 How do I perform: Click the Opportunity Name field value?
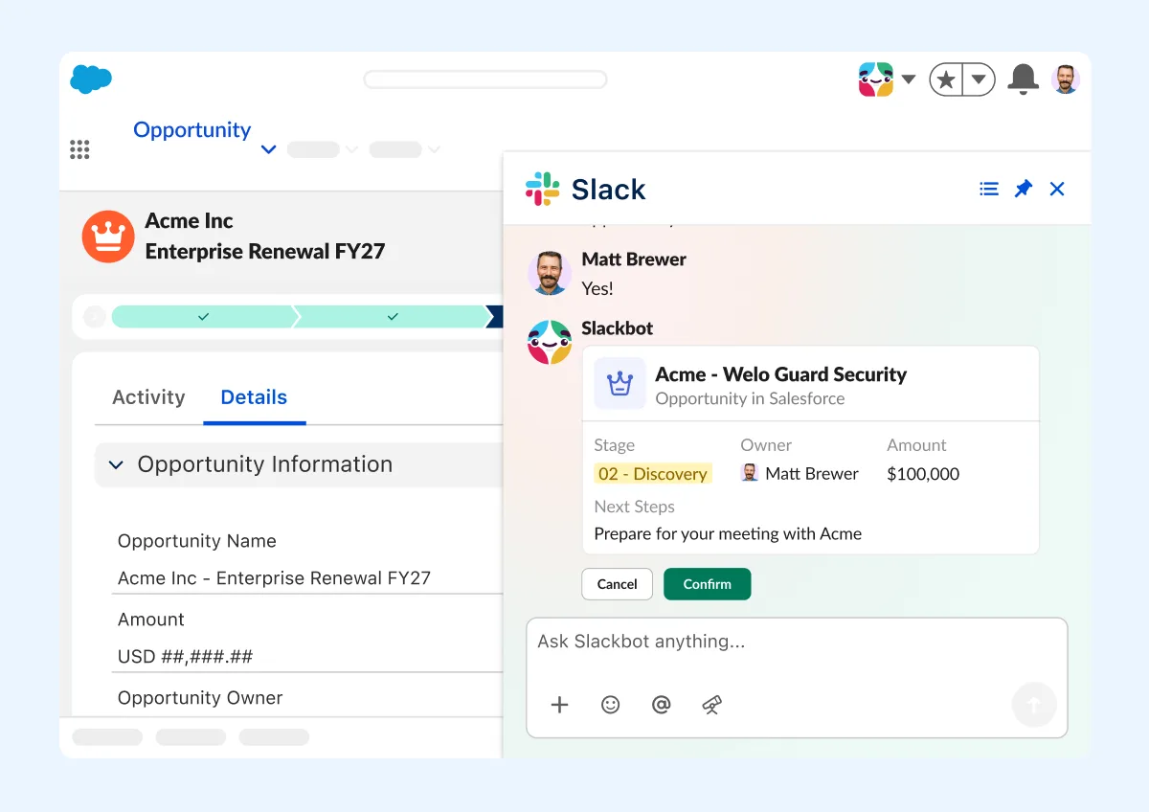[x=275, y=578]
